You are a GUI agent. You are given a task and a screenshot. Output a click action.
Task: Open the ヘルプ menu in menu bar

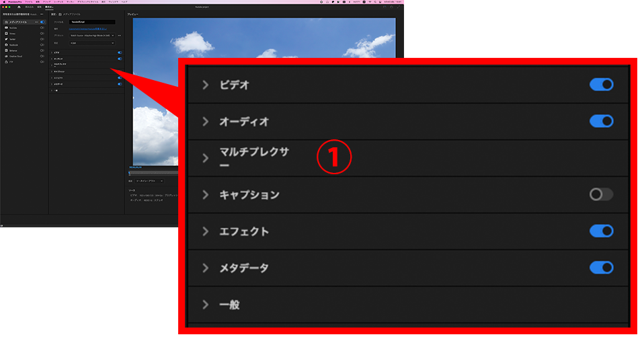click(x=124, y=1)
